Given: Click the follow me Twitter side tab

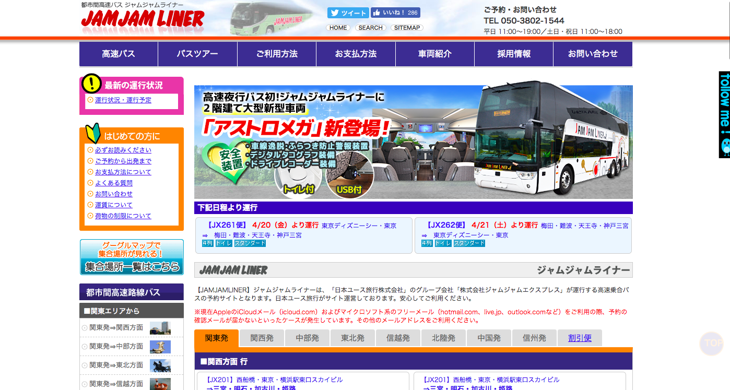Looking at the screenshot, I should pyautogui.click(x=724, y=114).
